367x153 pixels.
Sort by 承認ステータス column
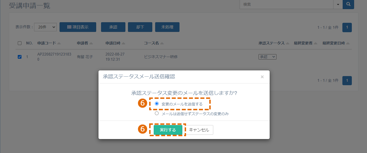coord(274,43)
